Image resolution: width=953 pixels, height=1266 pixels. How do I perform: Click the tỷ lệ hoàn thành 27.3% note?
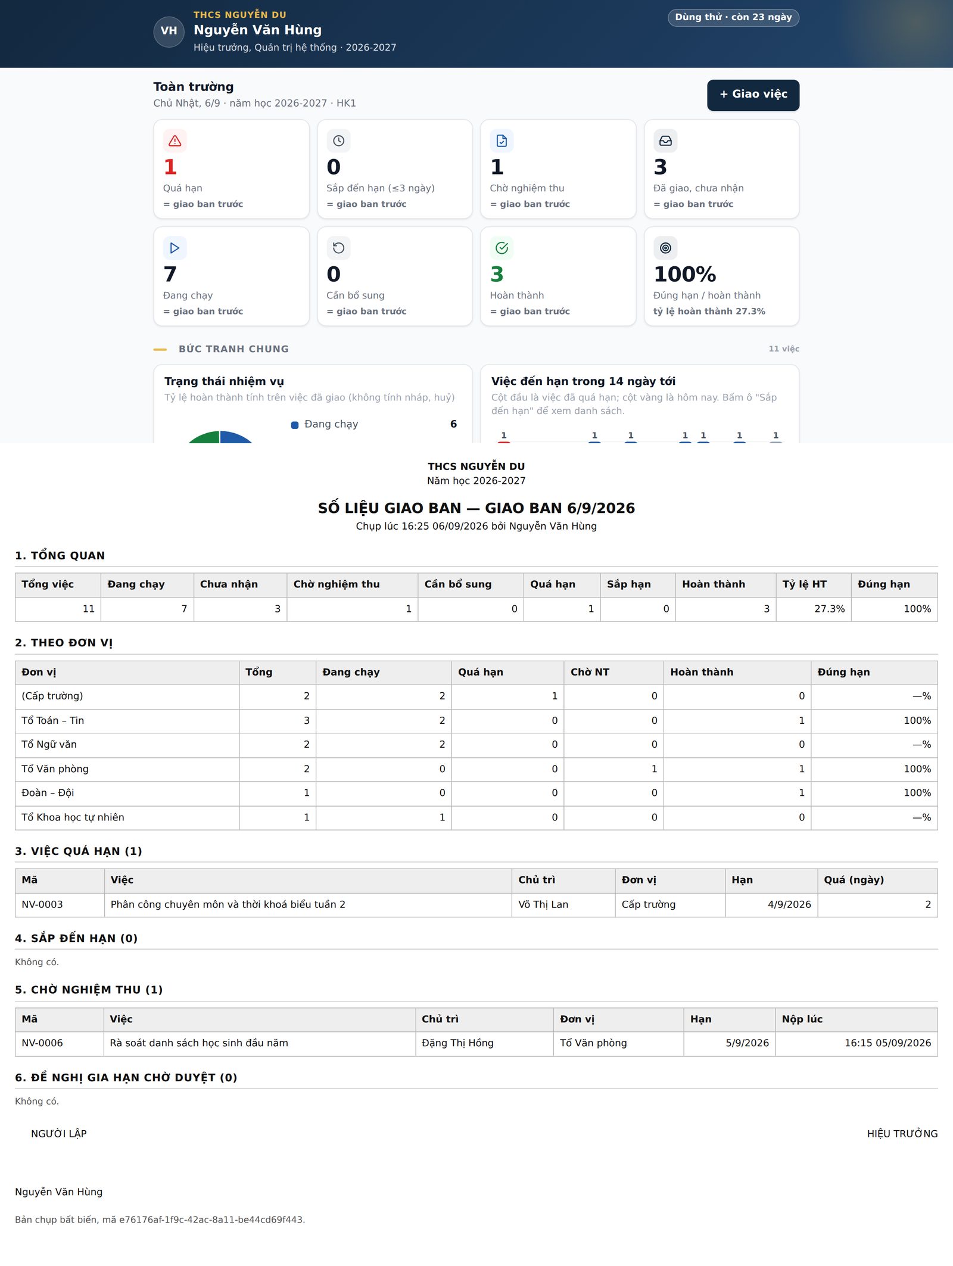click(x=709, y=312)
